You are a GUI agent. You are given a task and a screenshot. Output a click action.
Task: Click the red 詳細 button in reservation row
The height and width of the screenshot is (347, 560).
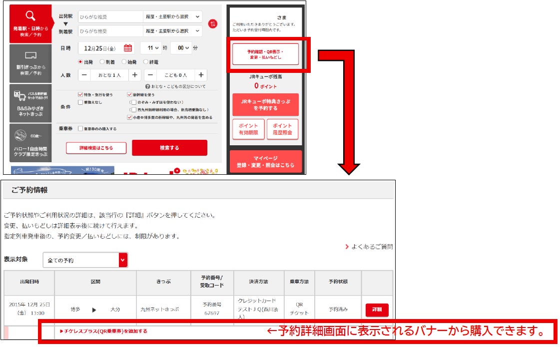click(377, 310)
